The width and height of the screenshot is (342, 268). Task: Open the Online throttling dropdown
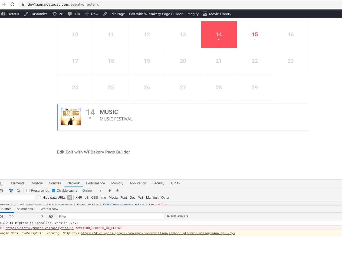(x=92, y=191)
